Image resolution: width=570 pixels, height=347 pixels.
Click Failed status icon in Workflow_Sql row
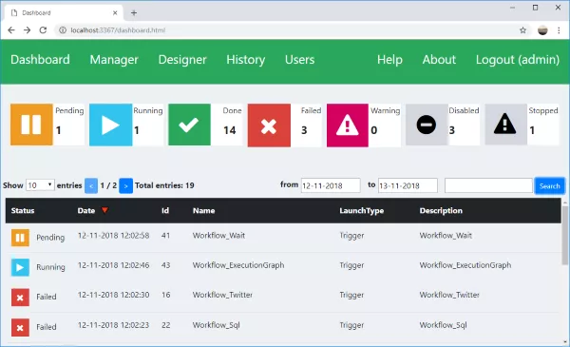[x=20, y=328]
